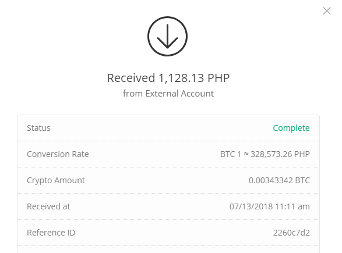
Task: Click the Received at label
Action: click(x=48, y=206)
